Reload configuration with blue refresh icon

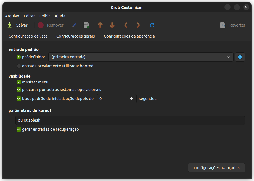pos(152,25)
